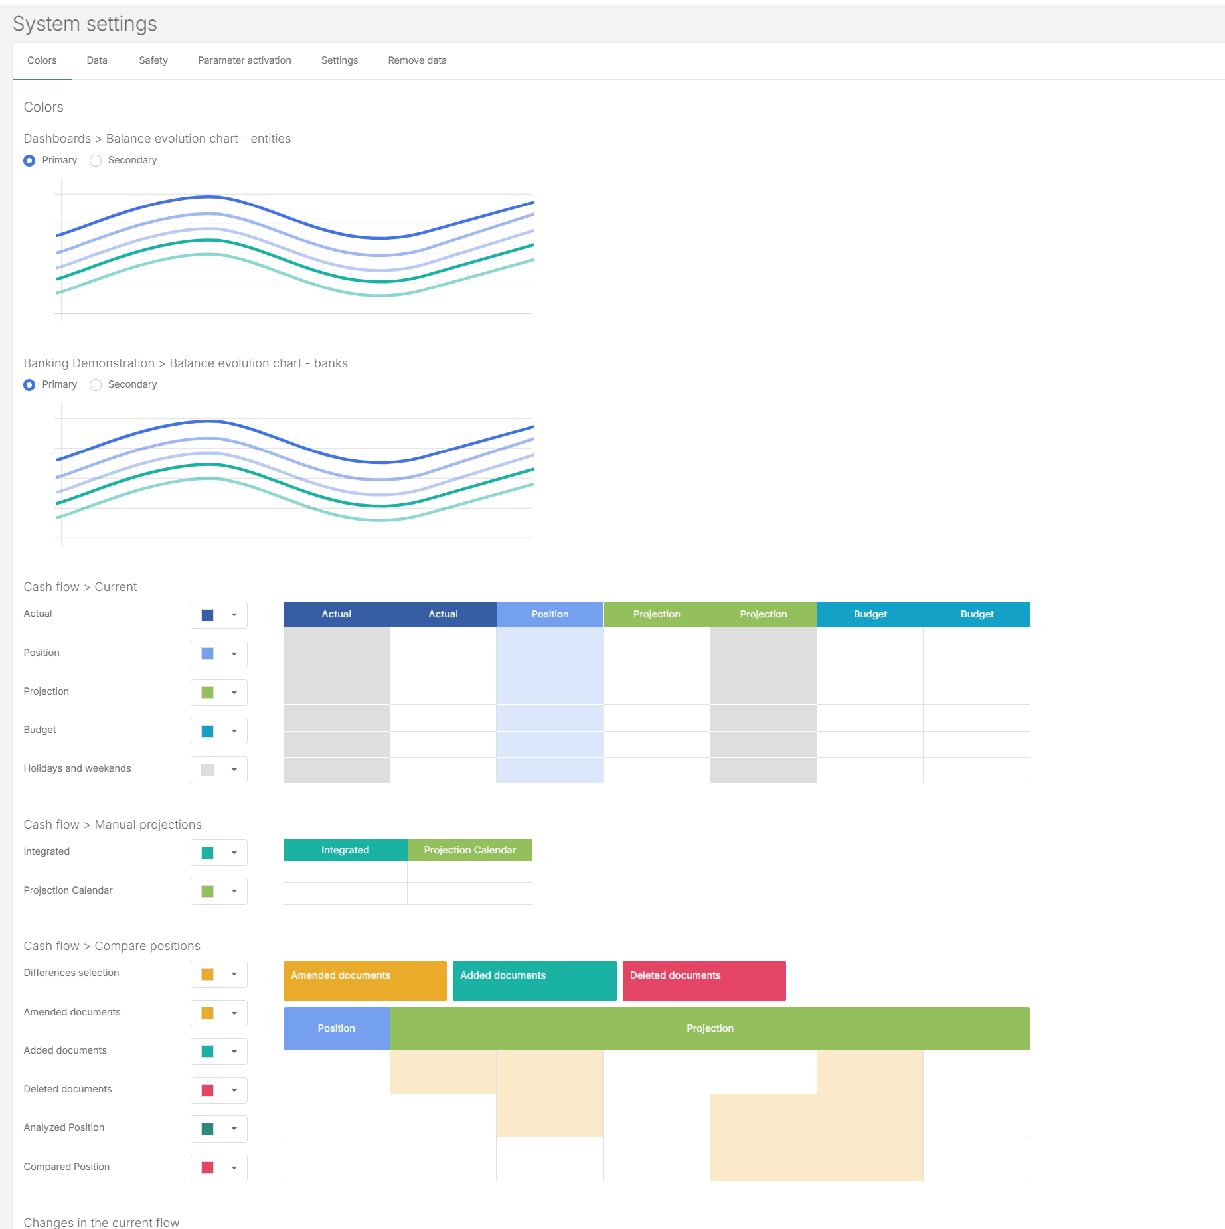Click the Projection Calendar table header
The height and width of the screenshot is (1229, 1225).
point(469,850)
